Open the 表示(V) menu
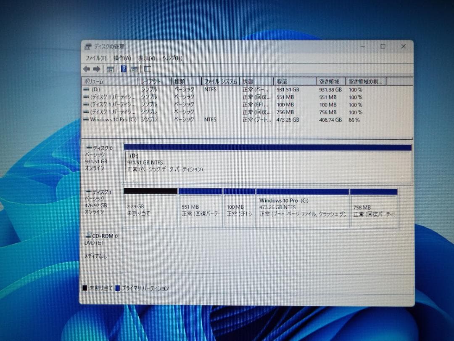 click(x=146, y=59)
